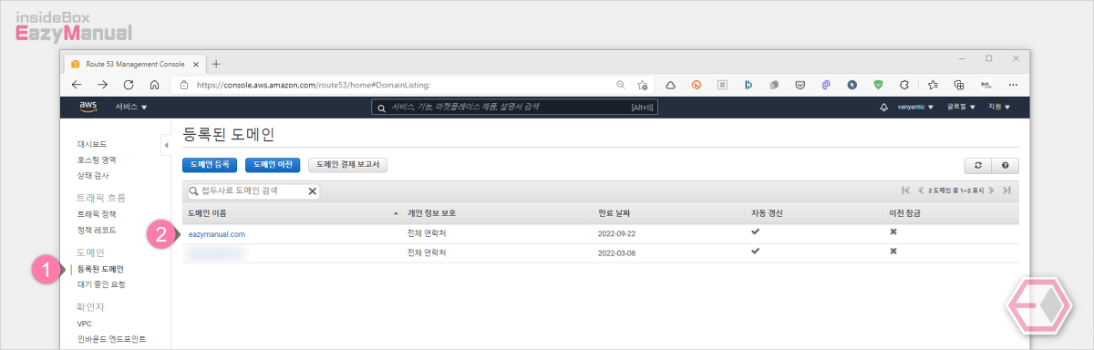Click the AWS logo home icon
Viewport: 1094px width, 350px height.
tap(88, 107)
